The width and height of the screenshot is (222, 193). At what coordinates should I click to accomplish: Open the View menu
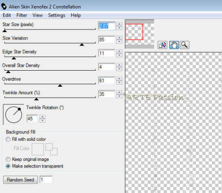coord(38,16)
